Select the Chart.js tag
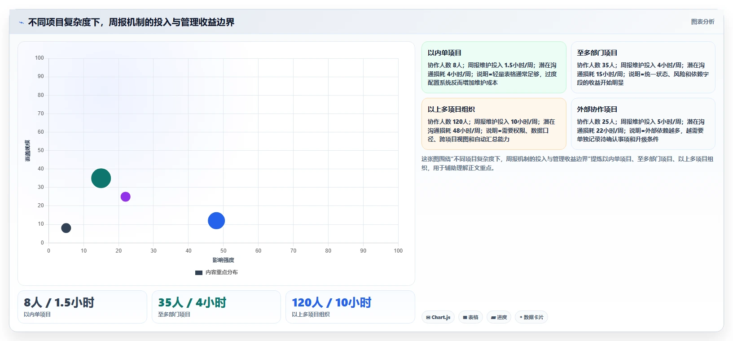 click(438, 317)
